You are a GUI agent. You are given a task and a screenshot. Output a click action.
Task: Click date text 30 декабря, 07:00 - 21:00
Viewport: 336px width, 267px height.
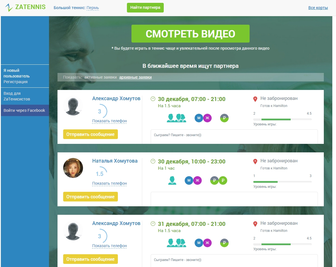click(192, 99)
